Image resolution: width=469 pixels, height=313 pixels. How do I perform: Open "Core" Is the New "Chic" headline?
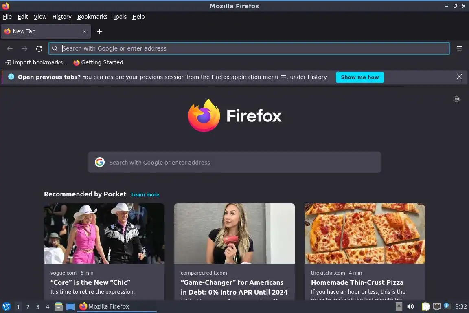pyautogui.click(x=90, y=282)
